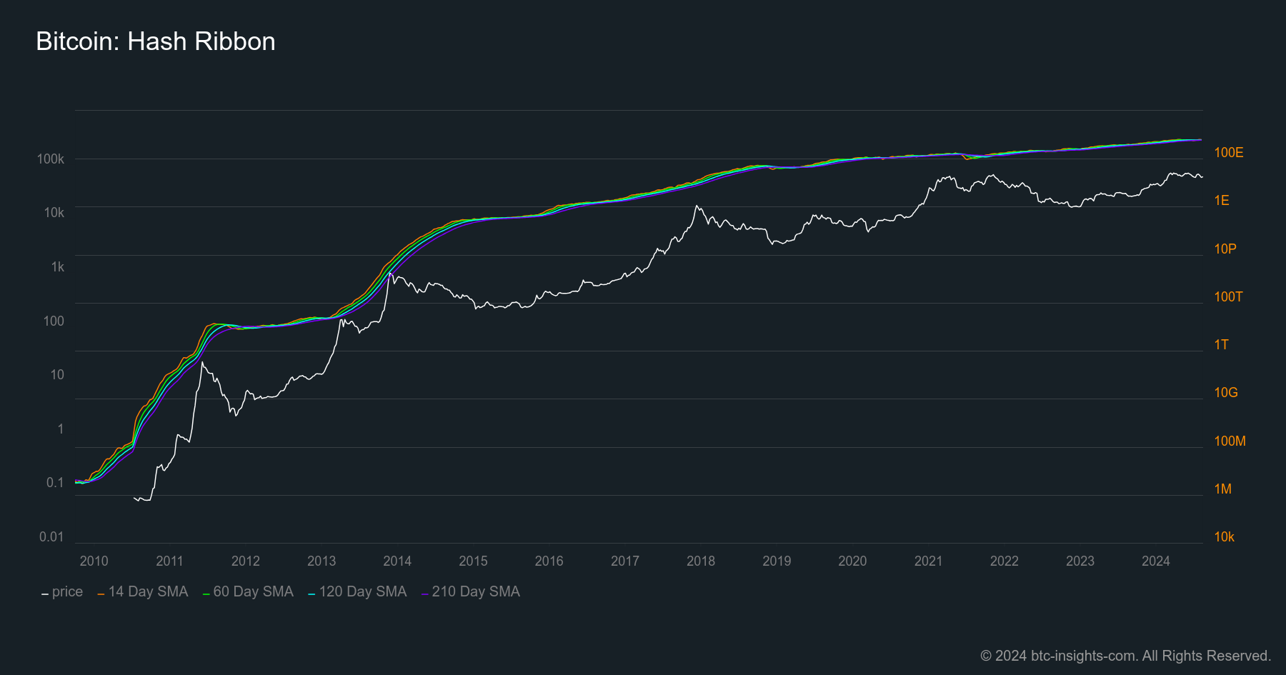1286x675 pixels.
Task: Click the 0.01 left price axis label
Action: point(51,537)
